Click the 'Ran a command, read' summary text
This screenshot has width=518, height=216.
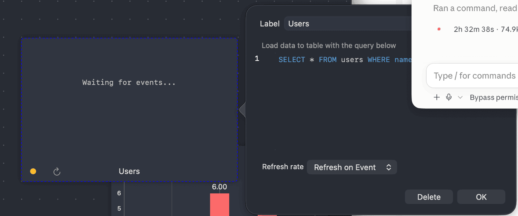pos(475,8)
